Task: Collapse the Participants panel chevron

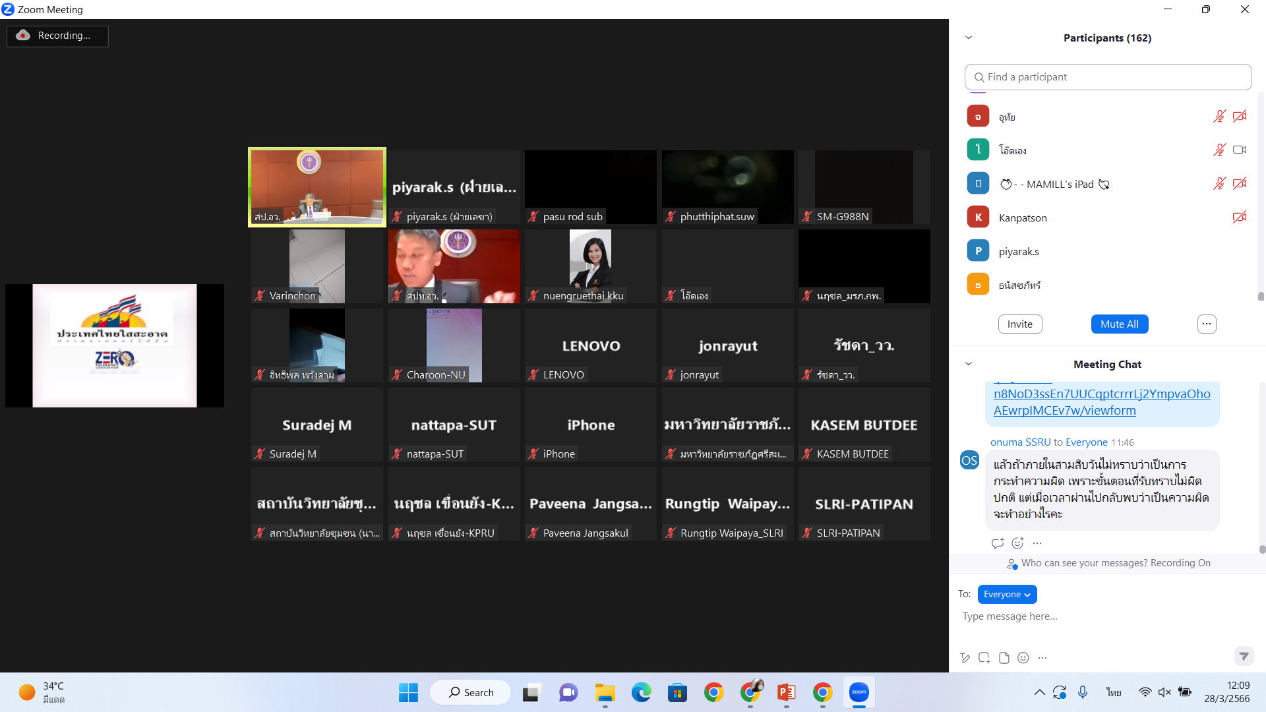Action: (969, 38)
